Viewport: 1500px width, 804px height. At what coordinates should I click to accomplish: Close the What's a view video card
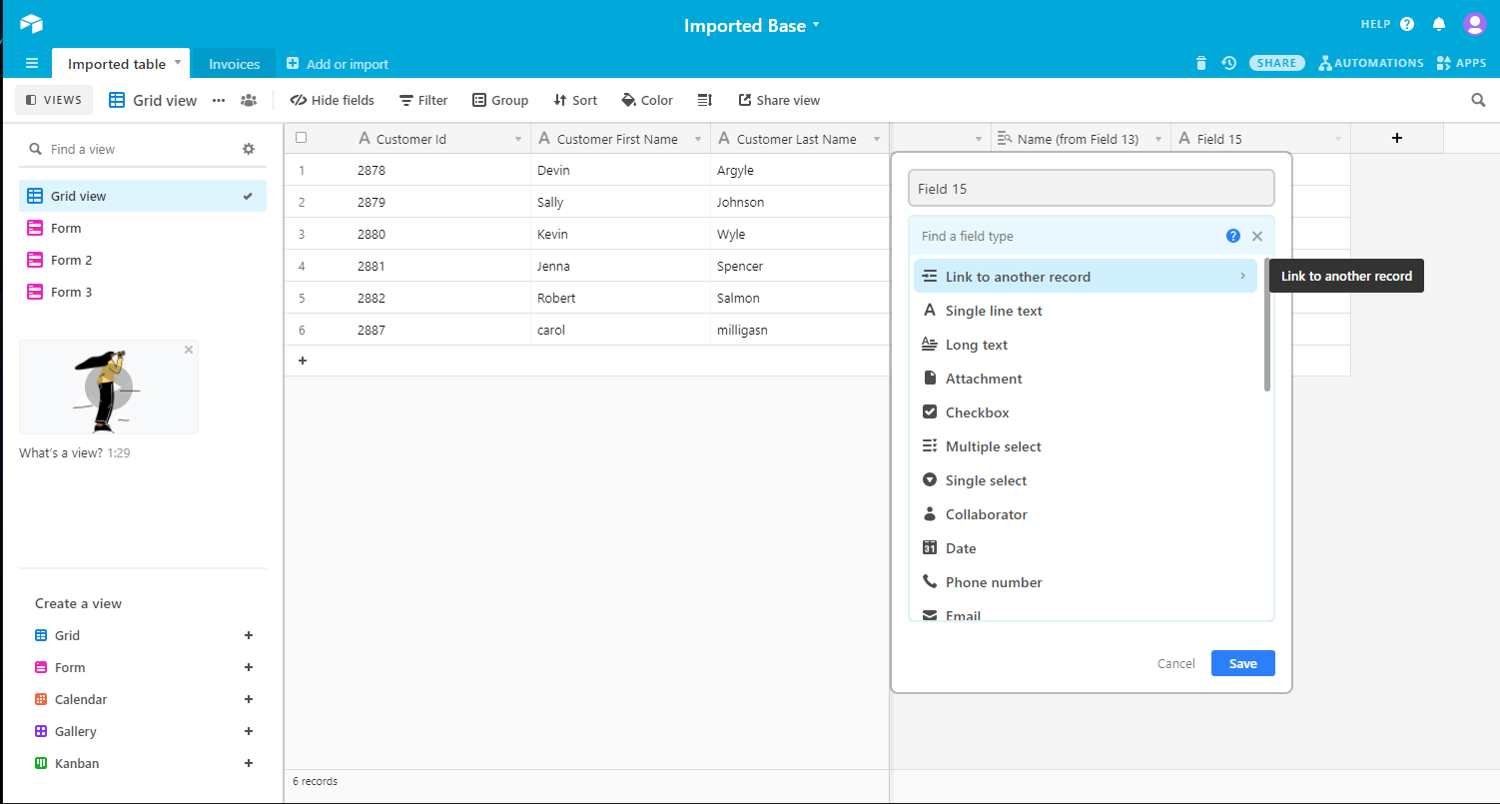tap(189, 350)
